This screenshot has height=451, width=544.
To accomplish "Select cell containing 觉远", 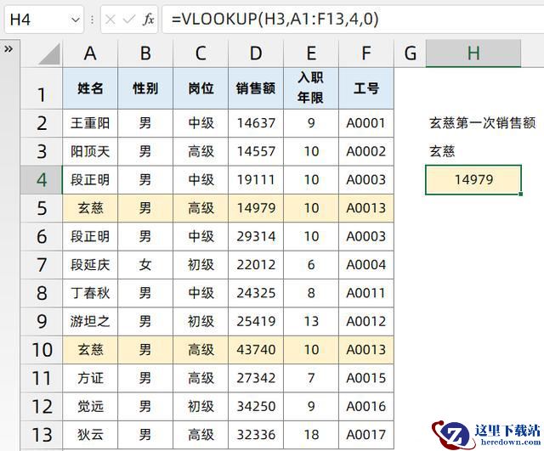I will point(90,407).
